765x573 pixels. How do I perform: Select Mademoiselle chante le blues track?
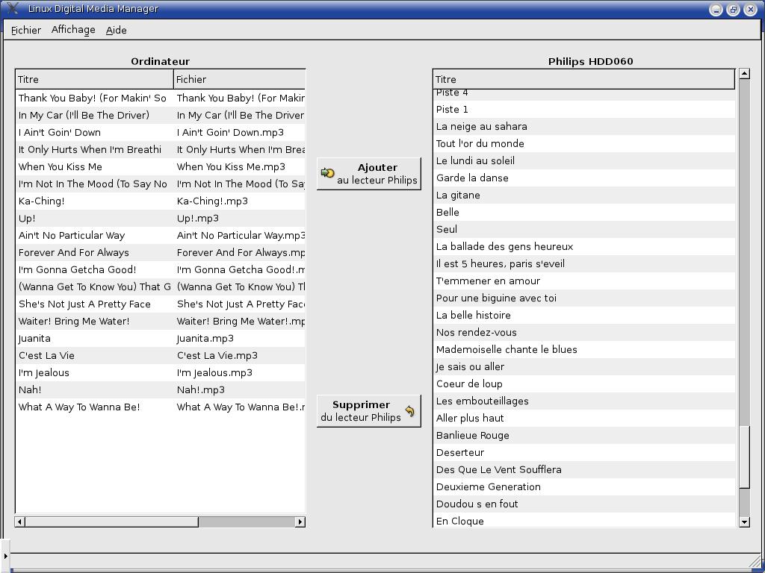507,349
